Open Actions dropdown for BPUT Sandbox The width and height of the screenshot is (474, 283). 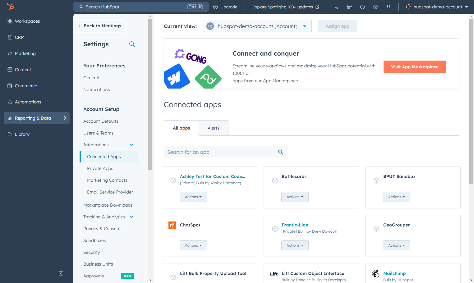pyautogui.click(x=397, y=197)
